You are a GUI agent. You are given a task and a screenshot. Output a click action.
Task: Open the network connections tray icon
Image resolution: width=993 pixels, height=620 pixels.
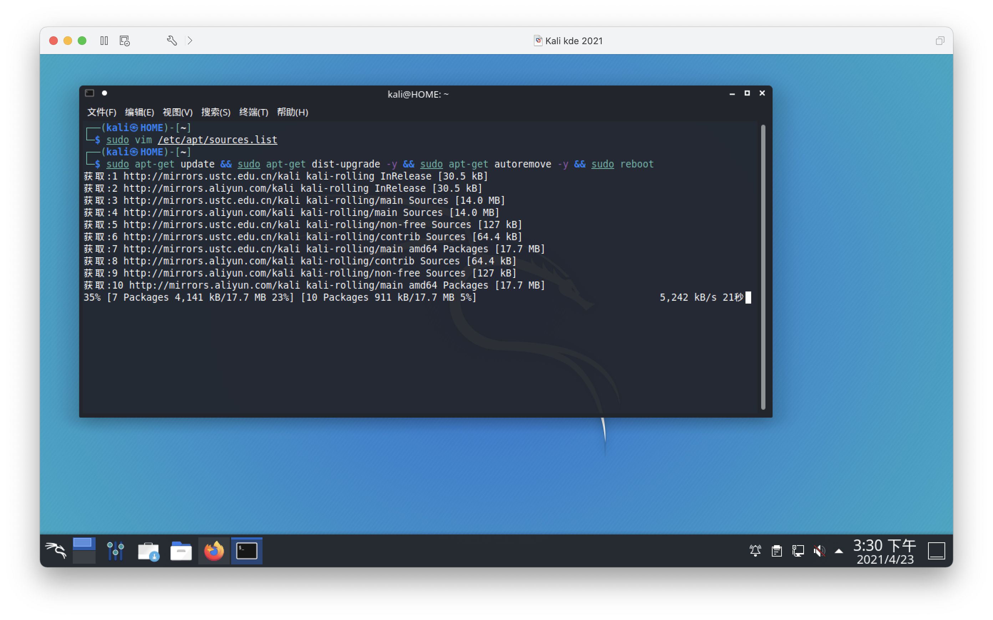point(798,551)
